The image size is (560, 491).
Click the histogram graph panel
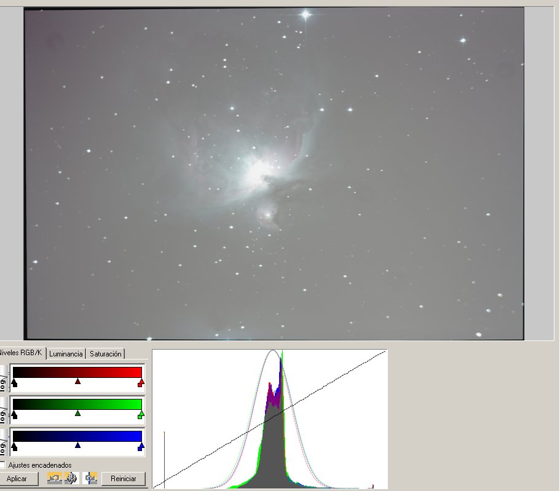point(270,419)
